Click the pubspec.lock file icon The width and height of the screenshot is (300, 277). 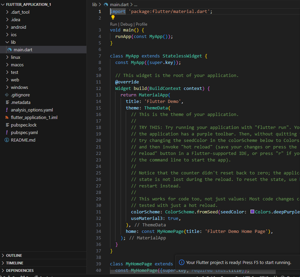(x=7, y=125)
